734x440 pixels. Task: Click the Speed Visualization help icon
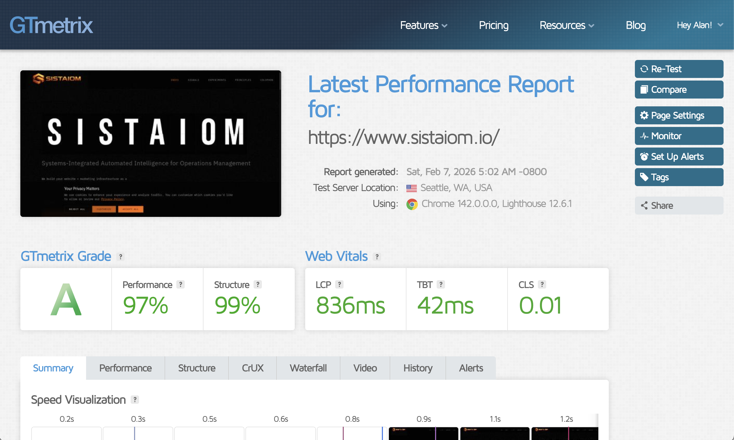(x=136, y=400)
